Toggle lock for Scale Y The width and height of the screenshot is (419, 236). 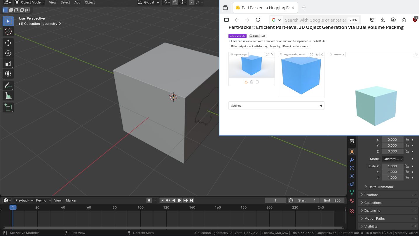coord(407,172)
